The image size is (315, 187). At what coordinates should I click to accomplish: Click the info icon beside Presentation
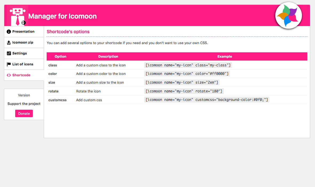9,32
